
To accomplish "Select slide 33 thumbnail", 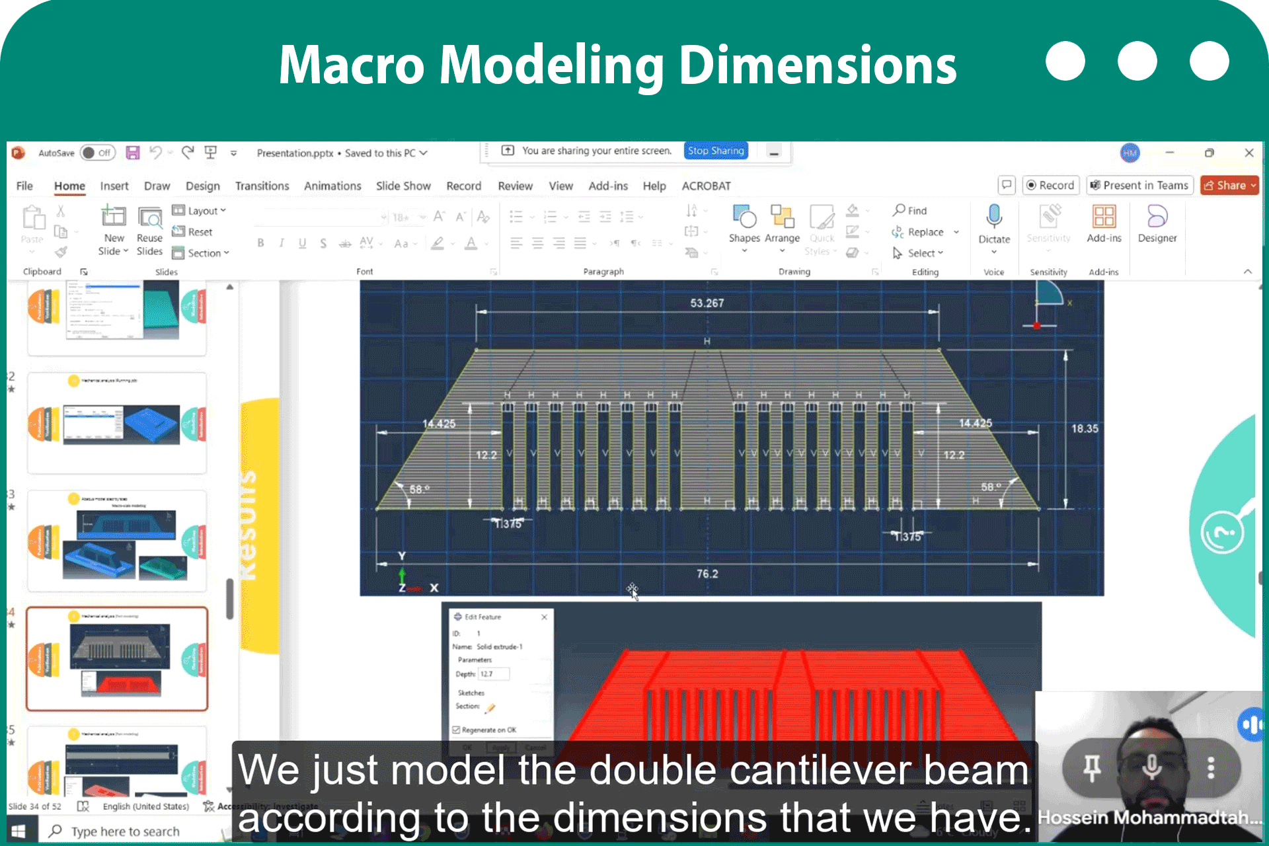I will tap(117, 541).
